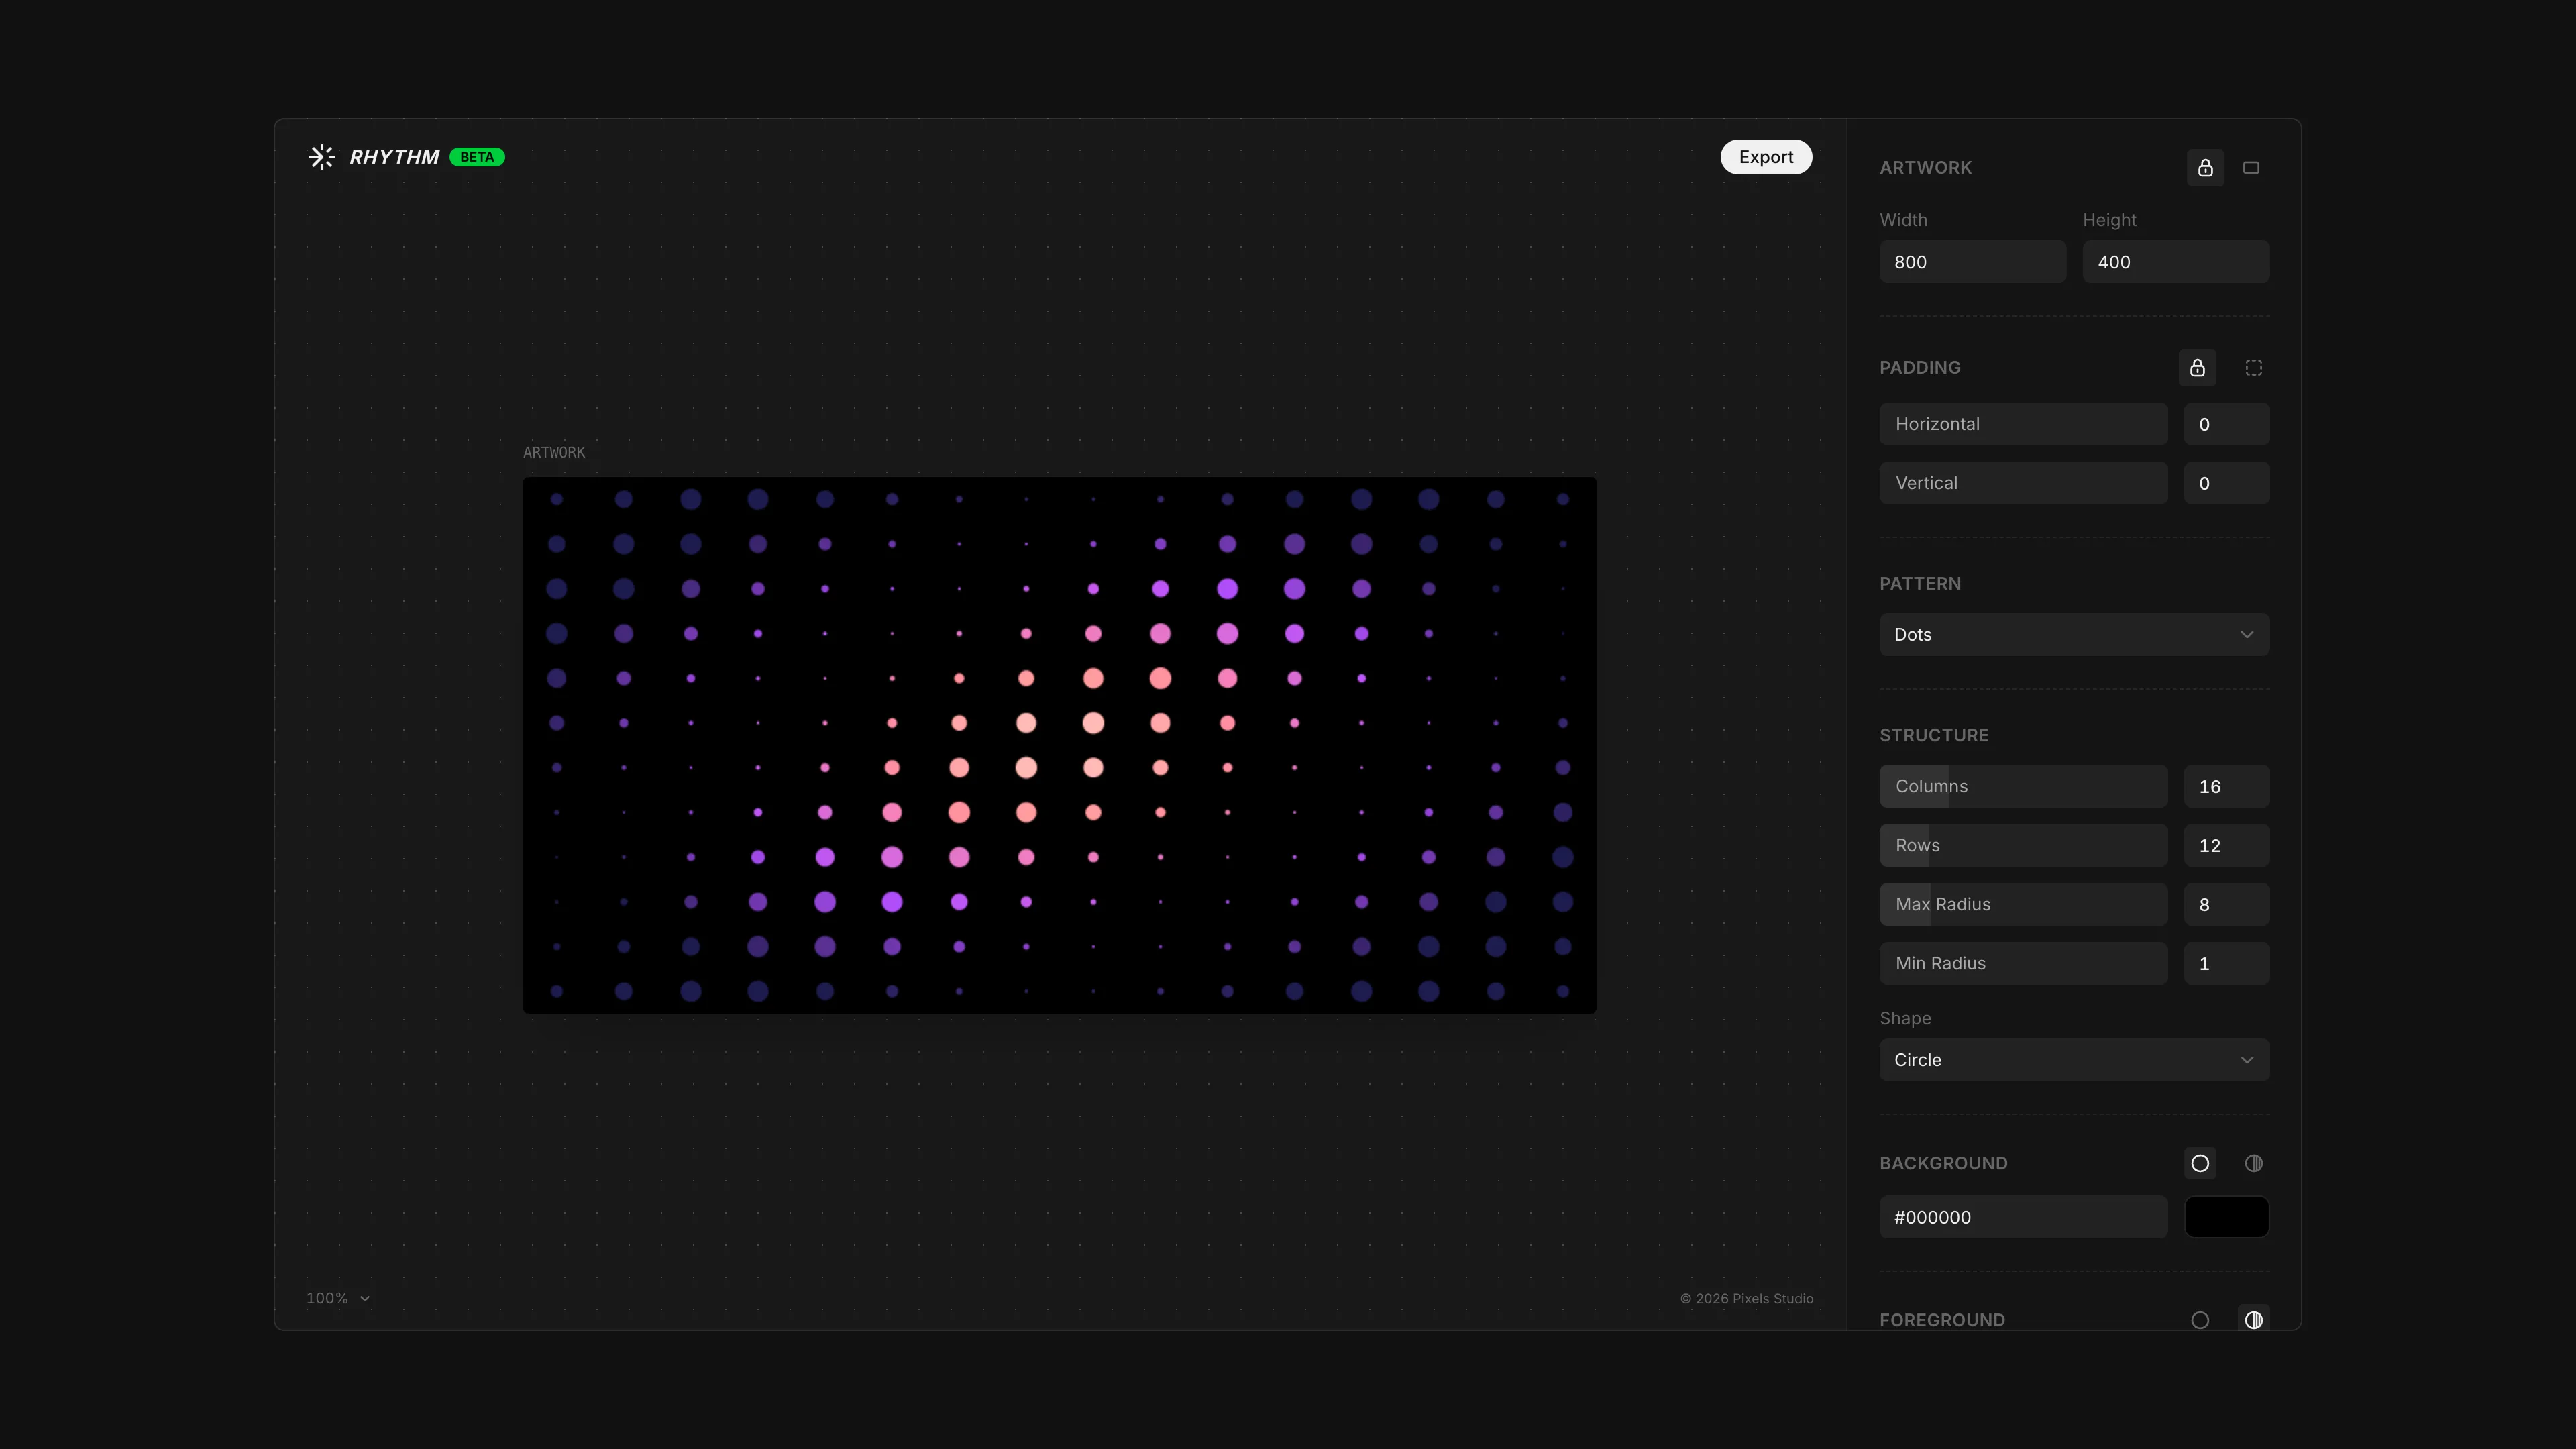2576x1449 pixels.
Task: Open the Dots pattern dropdown
Action: coord(2073,634)
